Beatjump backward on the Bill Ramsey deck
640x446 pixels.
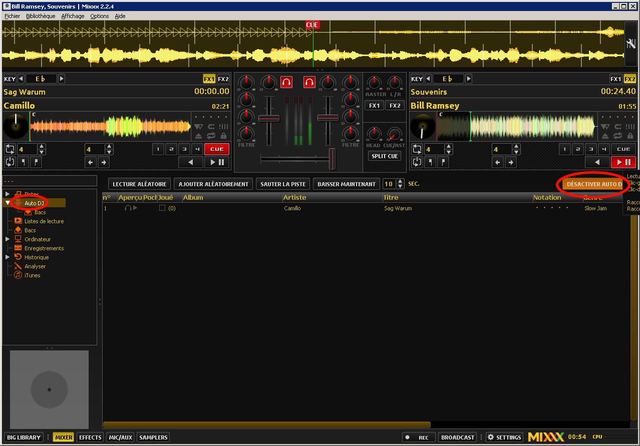[x=498, y=162]
